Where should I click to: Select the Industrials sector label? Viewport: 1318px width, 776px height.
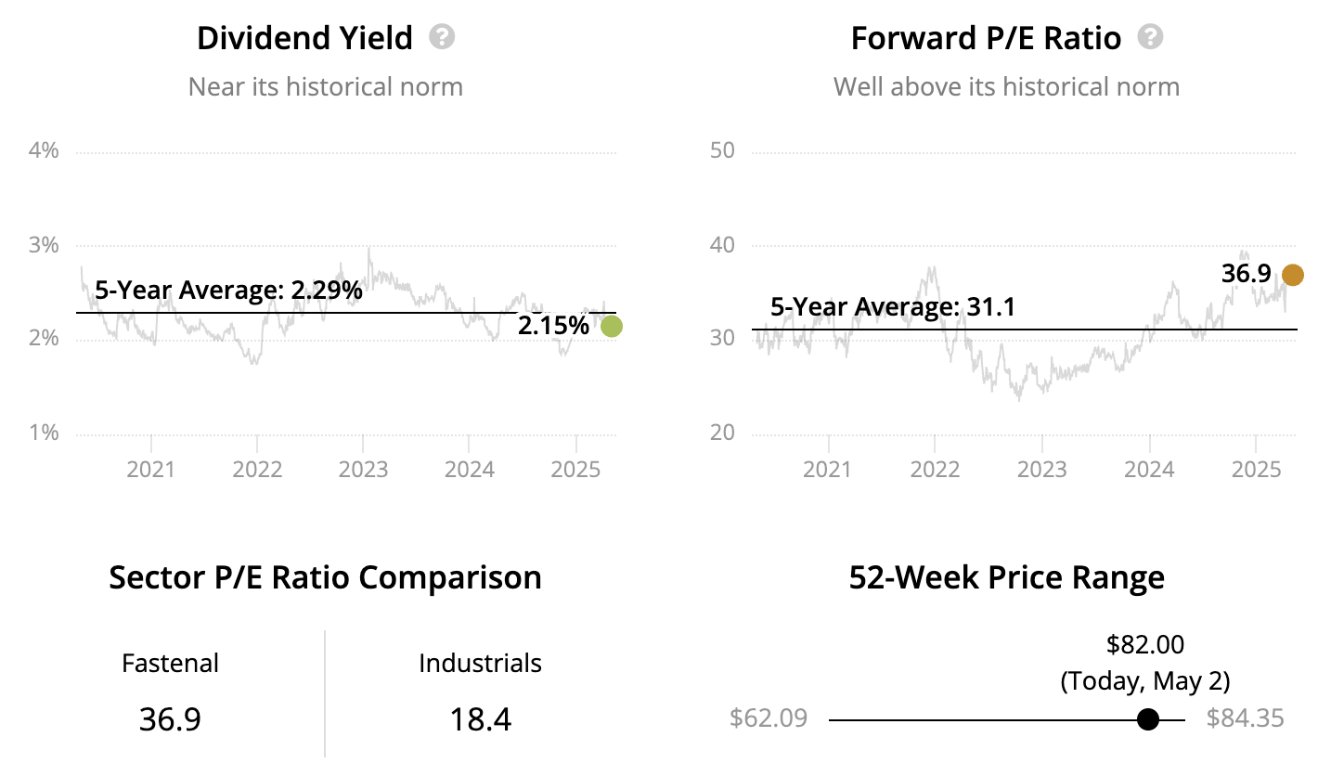(480, 664)
